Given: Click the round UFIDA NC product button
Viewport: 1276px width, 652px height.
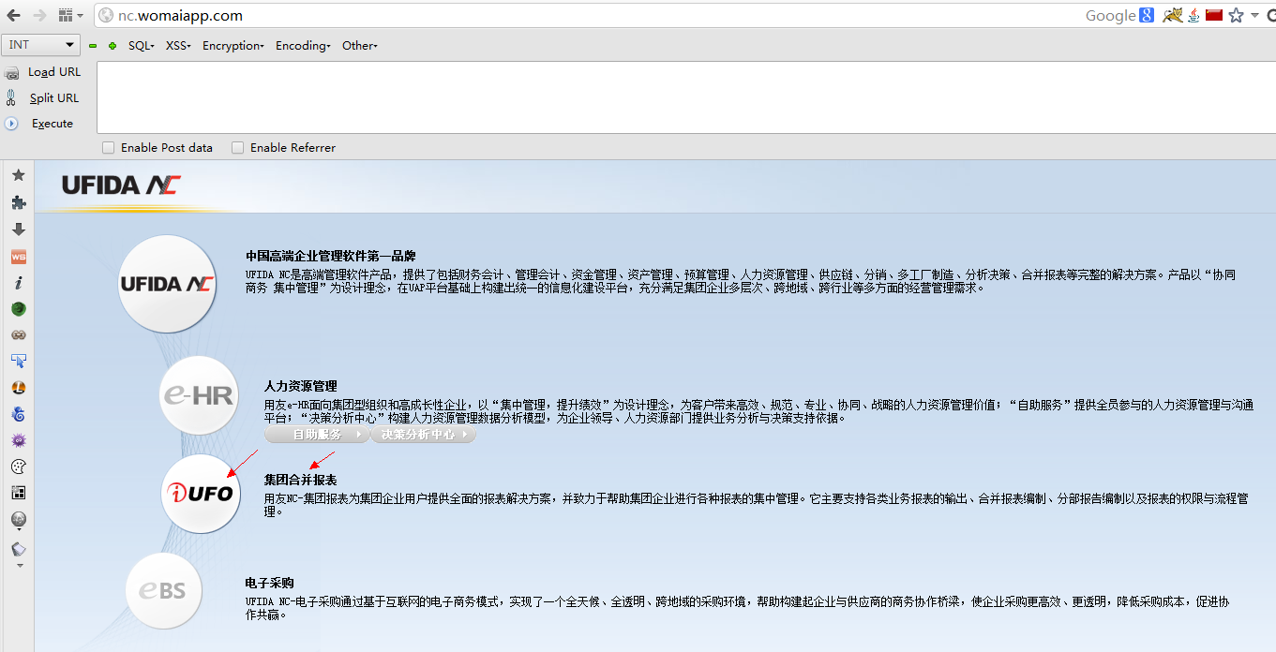Looking at the screenshot, I should [x=167, y=284].
